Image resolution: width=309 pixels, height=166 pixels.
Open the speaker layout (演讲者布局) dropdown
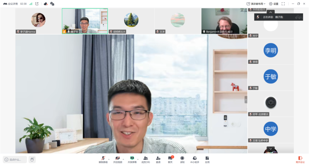pyautogui.click(x=256, y=4)
